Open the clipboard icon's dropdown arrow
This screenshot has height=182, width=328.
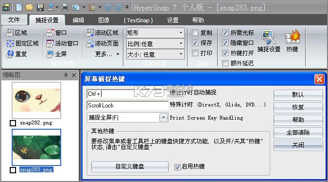[100, 8]
